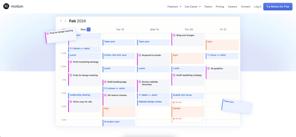Check off Review website iterations task
Viewport: 296px width, 137px height.
[140, 82]
